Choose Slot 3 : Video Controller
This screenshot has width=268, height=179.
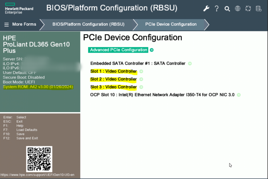pos(113,87)
